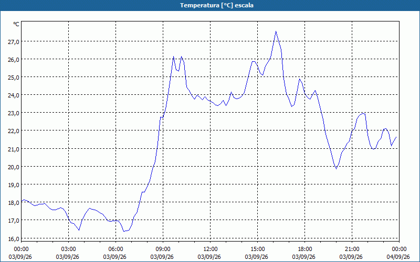Choose the 20,0 temperature axis label

(x=14, y=167)
